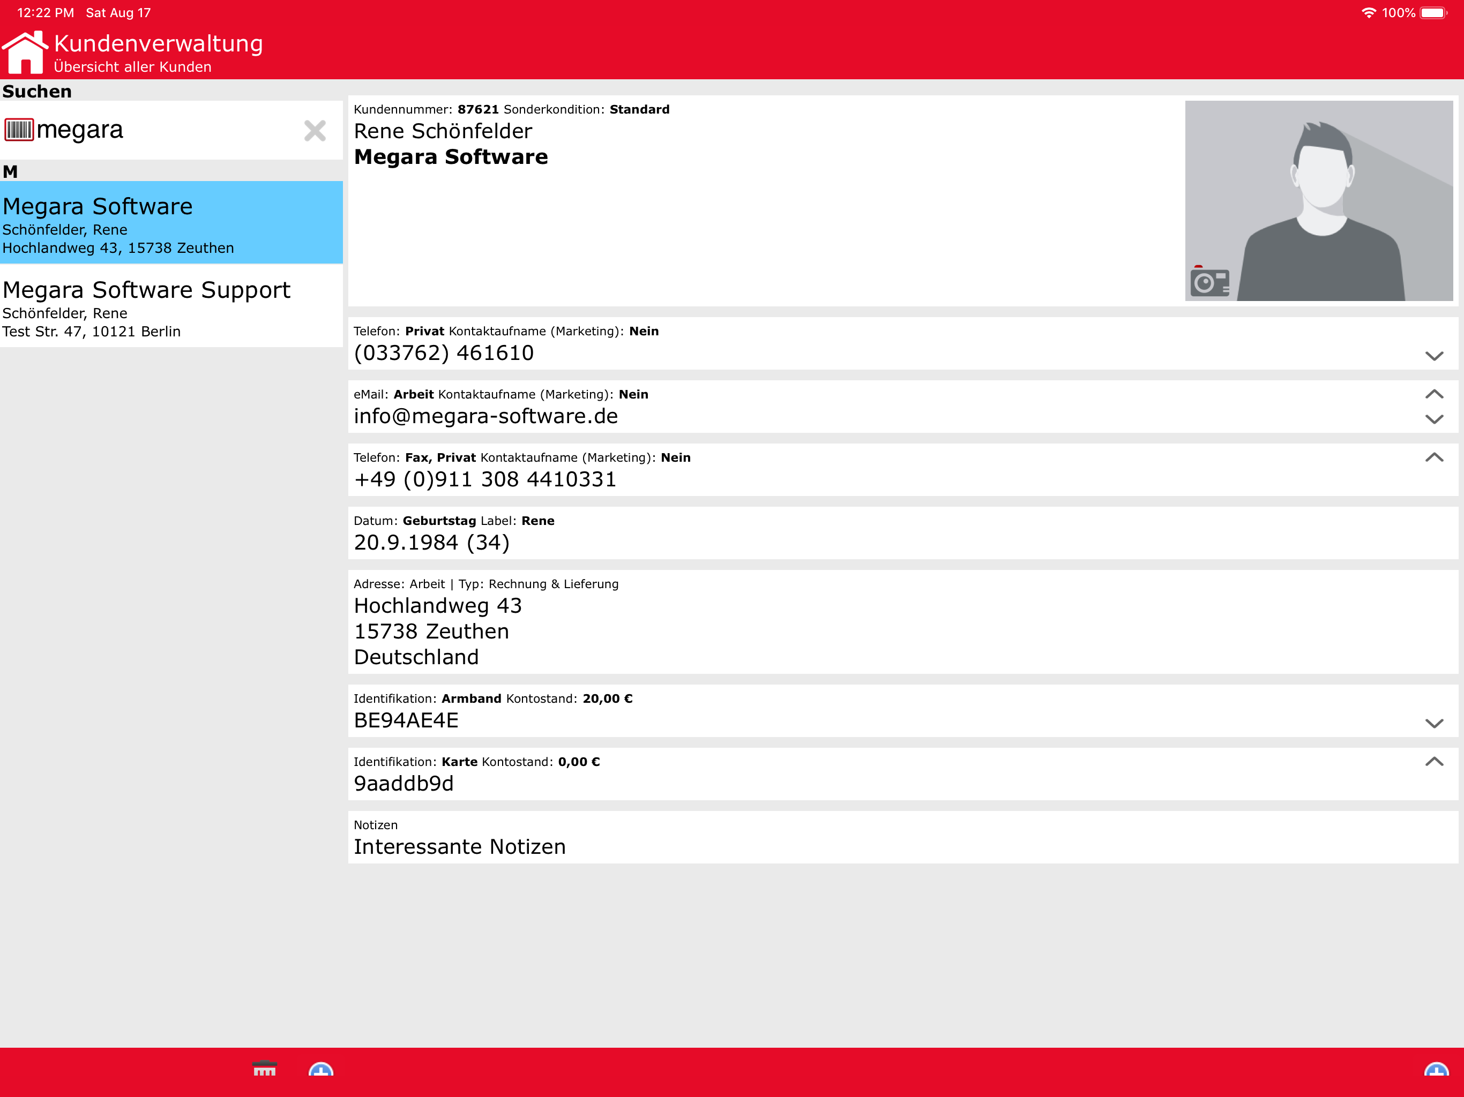The width and height of the screenshot is (1464, 1097).
Task: Tap the trash can icon in bottom bar
Action: (x=265, y=1069)
